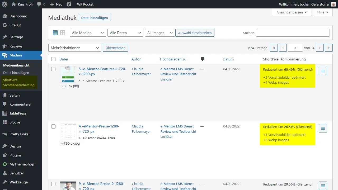Open Datei hinzufügen submenu item
Screen dimensions: 338x190
16,73
